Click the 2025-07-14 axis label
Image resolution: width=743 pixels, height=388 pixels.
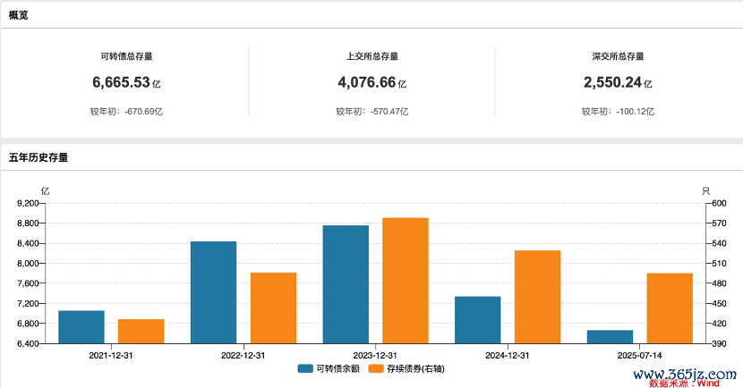point(640,355)
